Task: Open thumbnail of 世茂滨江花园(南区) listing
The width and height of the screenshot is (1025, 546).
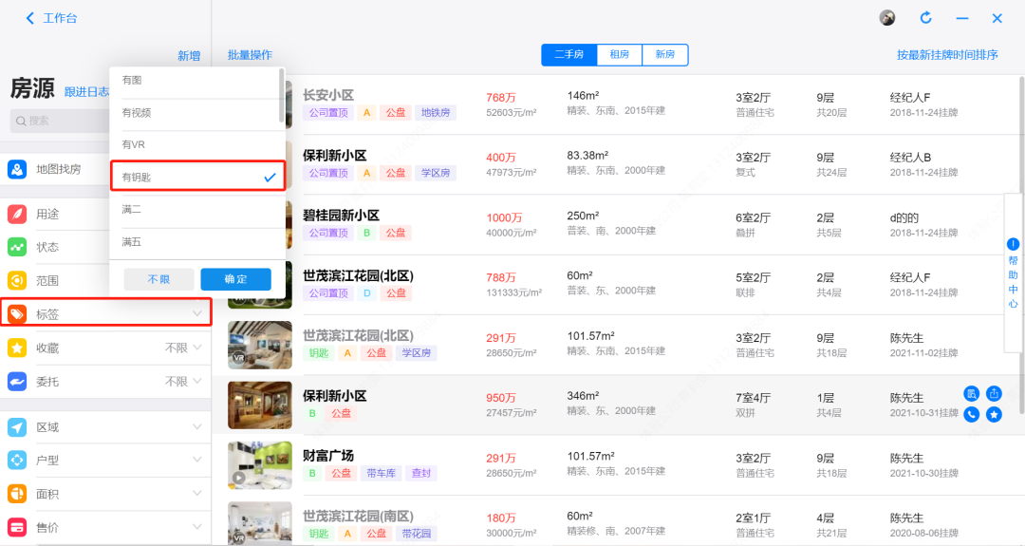Action: point(260,523)
